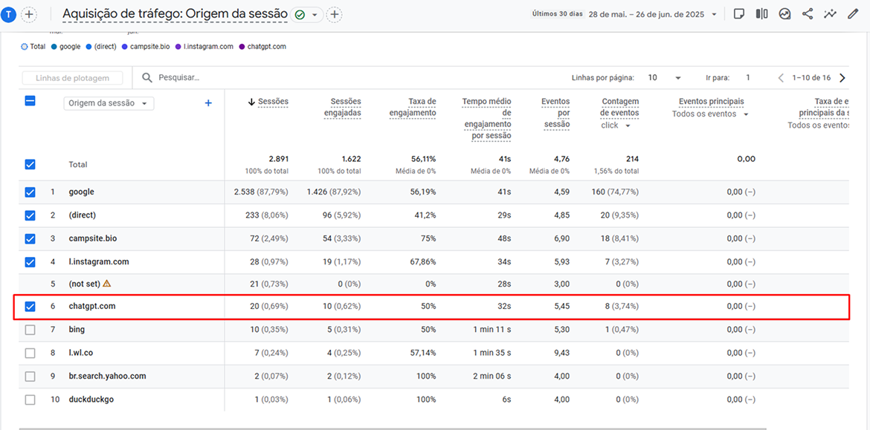Toggle the header select-all checkbox
The image size is (870, 430).
click(30, 102)
